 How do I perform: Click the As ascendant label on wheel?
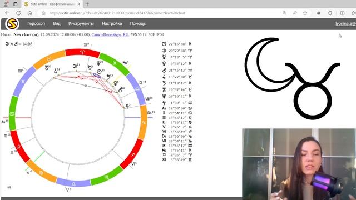point(4,122)
